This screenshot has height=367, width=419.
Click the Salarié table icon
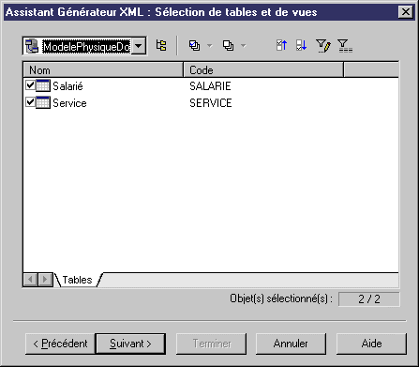[43, 85]
